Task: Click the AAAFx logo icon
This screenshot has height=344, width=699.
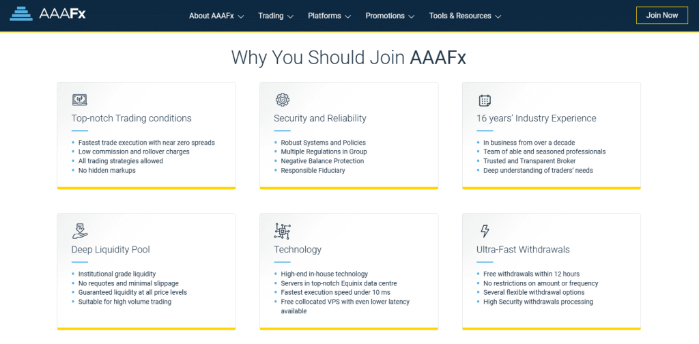Action: tap(21, 14)
